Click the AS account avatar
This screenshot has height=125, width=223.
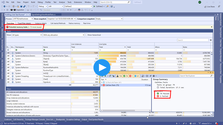pos(200,2)
